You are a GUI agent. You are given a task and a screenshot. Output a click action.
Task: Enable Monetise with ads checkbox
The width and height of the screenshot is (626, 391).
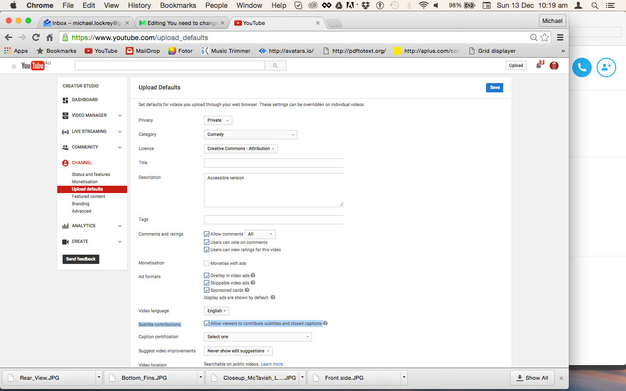(206, 263)
